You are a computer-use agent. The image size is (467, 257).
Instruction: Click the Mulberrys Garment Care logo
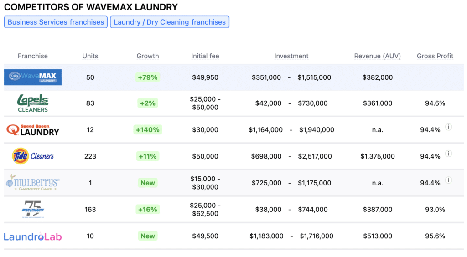point(33,182)
